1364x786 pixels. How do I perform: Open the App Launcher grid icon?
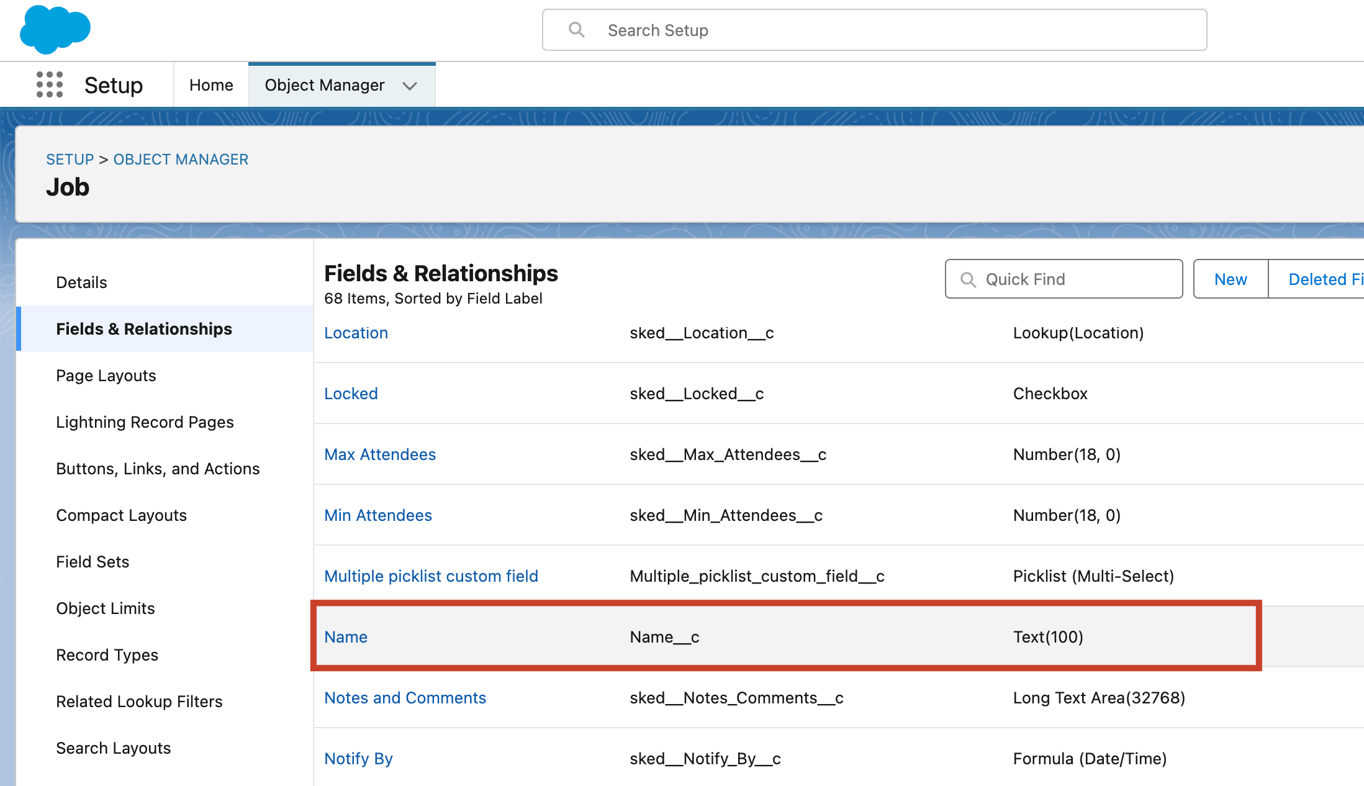[x=49, y=84]
